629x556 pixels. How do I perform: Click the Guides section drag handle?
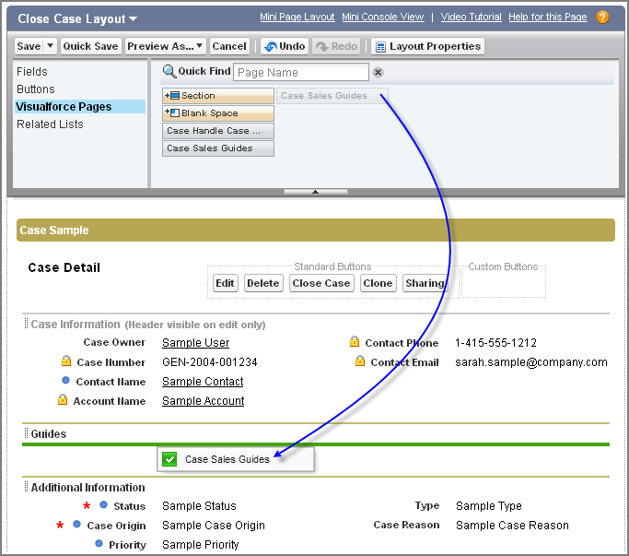(26, 433)
